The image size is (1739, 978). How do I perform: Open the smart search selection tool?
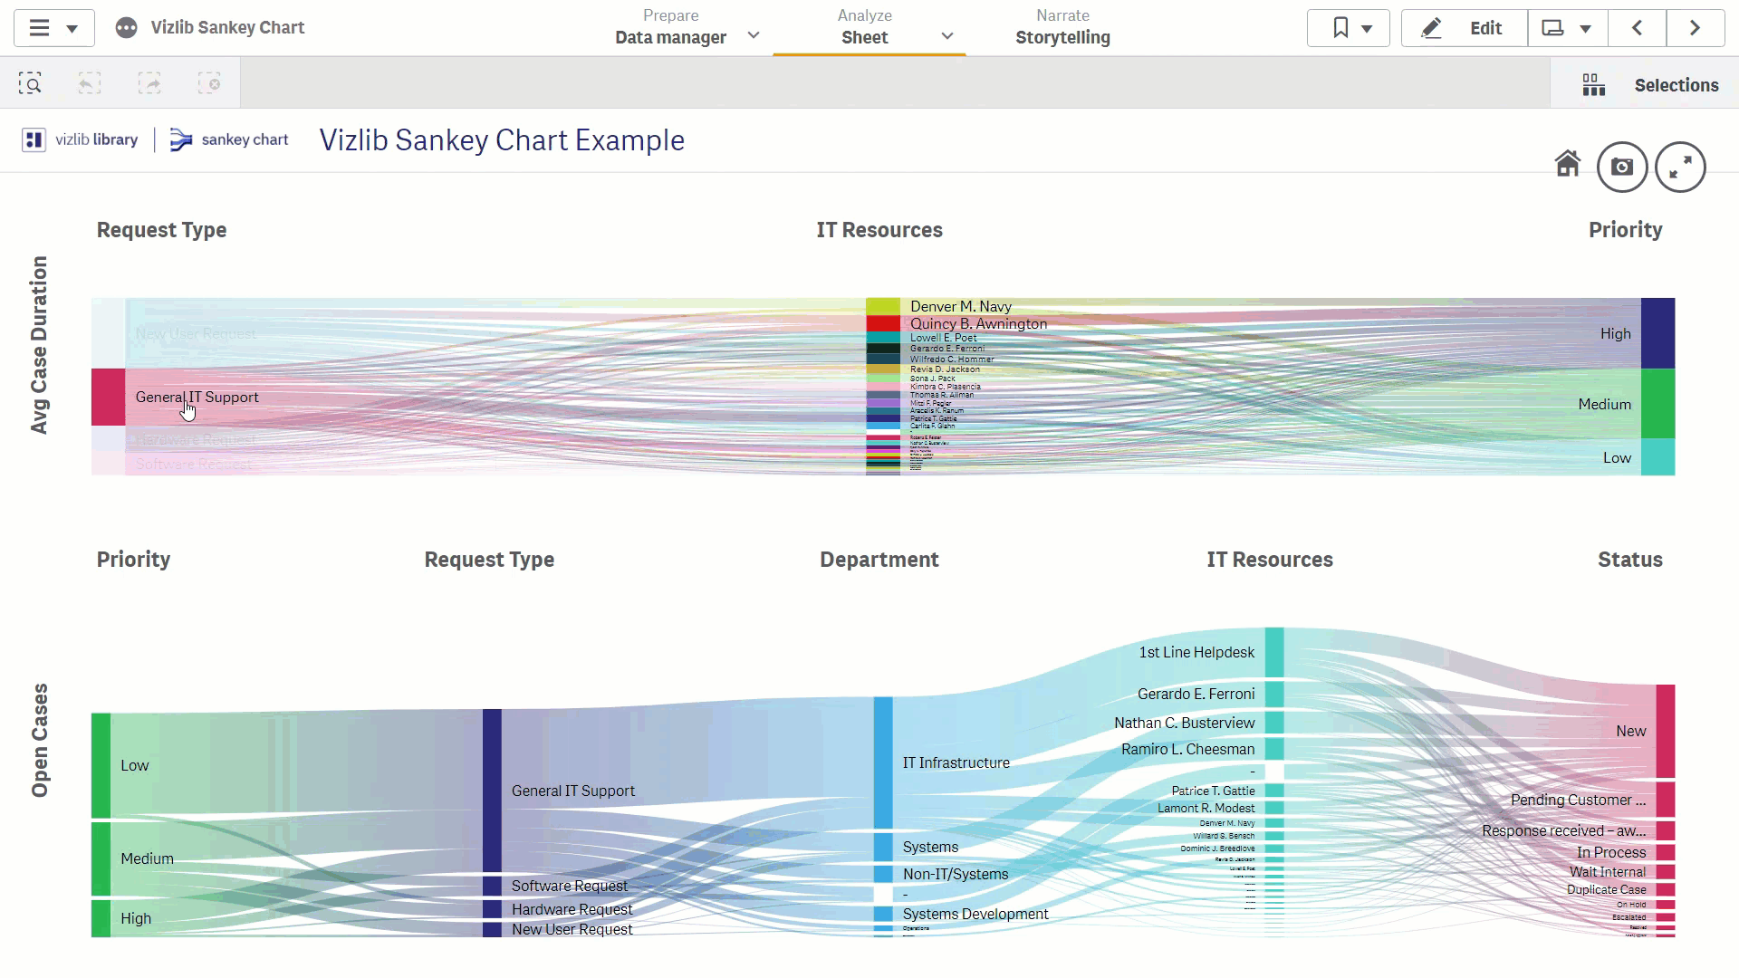pos(30,84)
